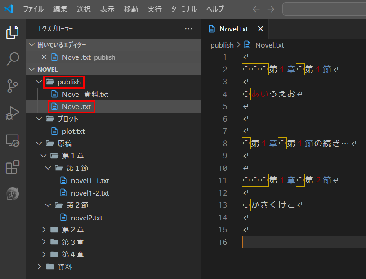The image size is (366, 279).
Task: Click the folder icon of 資料
Action: [50, 266]
